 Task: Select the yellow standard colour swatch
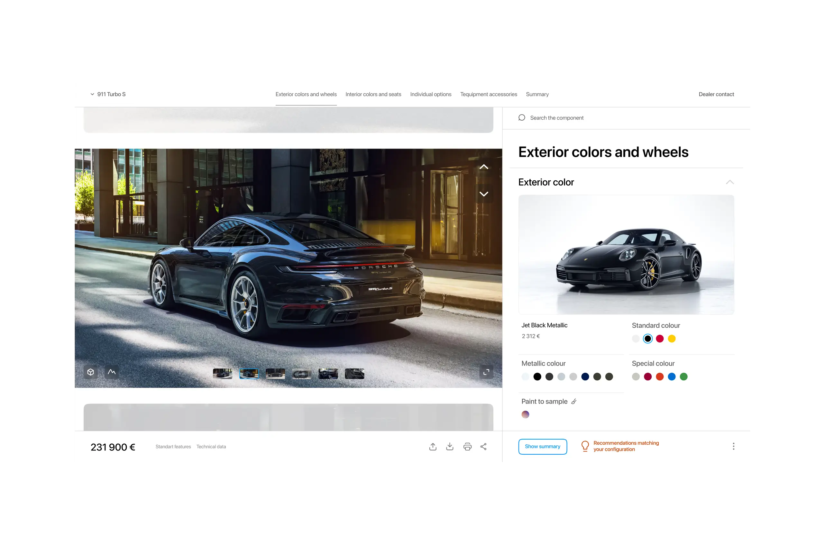coord(671,339)
